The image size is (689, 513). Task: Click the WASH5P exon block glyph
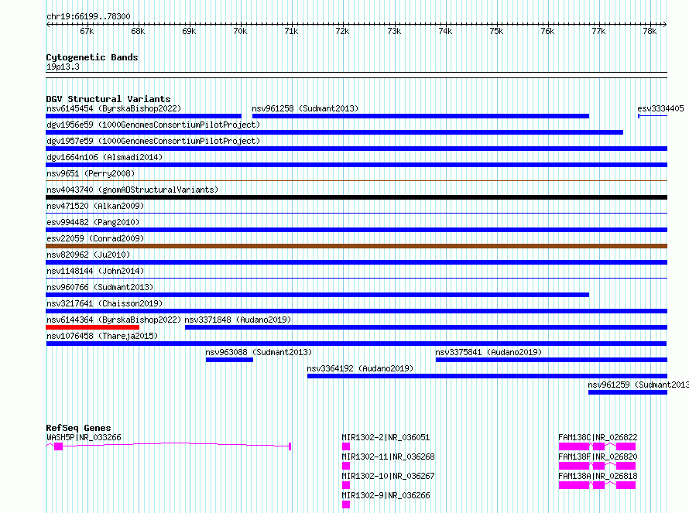(58, 446)
